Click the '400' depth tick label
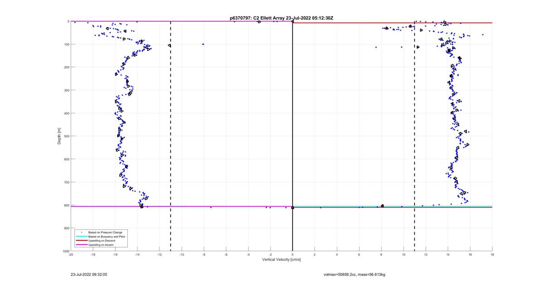This screenshot has height=282, width=544. (x=66, y=113)
